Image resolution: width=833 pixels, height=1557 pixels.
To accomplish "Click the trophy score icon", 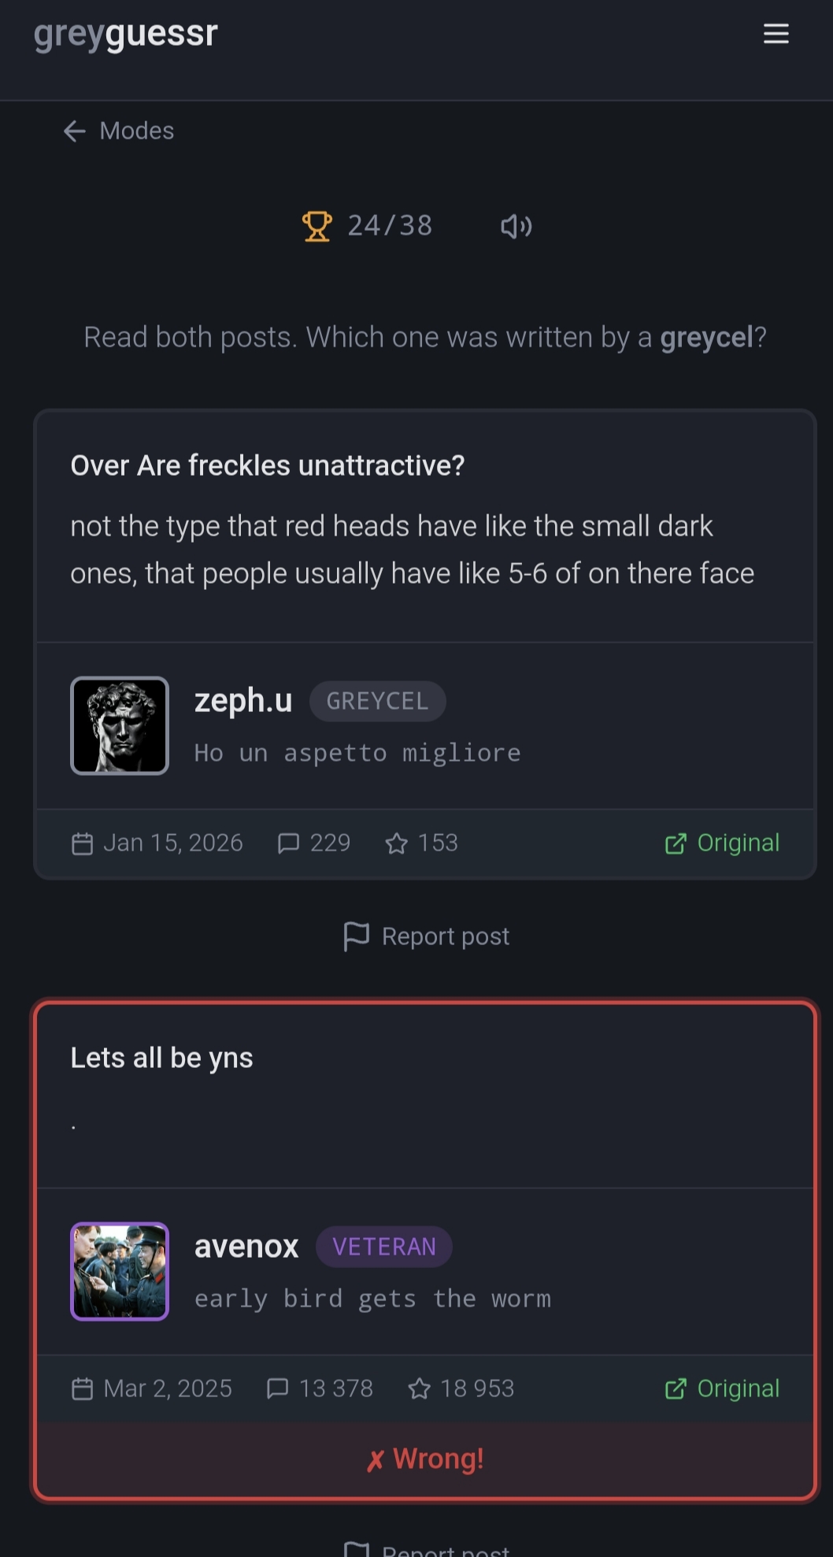I will click(318, 226).
